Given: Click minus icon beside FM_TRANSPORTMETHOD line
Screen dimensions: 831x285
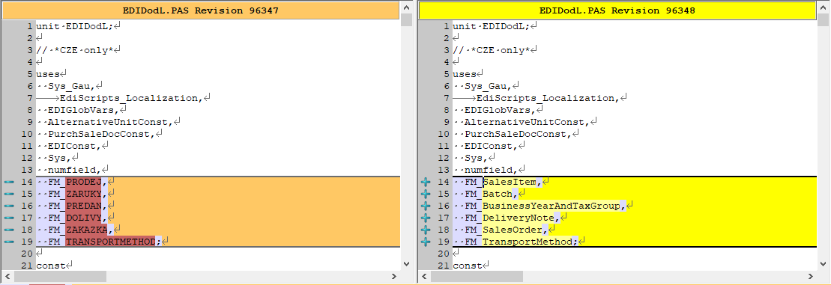Looking at the screenshot, I should (x=9, y=242).
